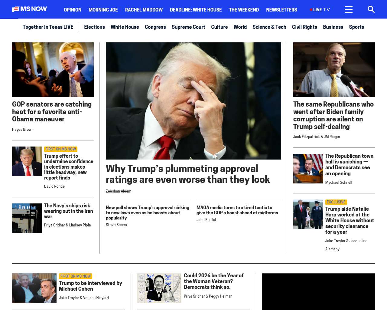Image resolution: width=387 pixels, height=310 pixels.
Task: View author Hayes Brown
Action: tap(23, 130)
